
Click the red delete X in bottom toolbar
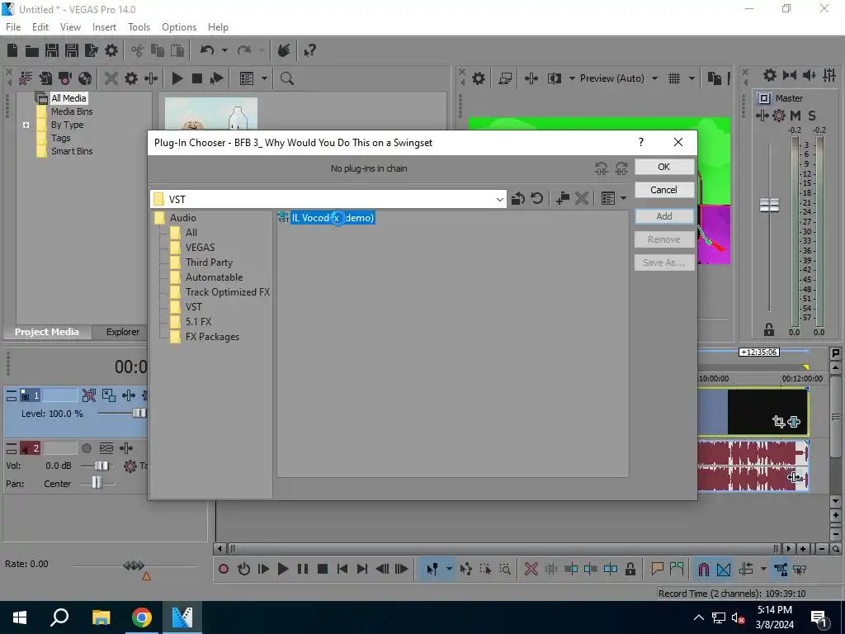click(x=531, y=569)
